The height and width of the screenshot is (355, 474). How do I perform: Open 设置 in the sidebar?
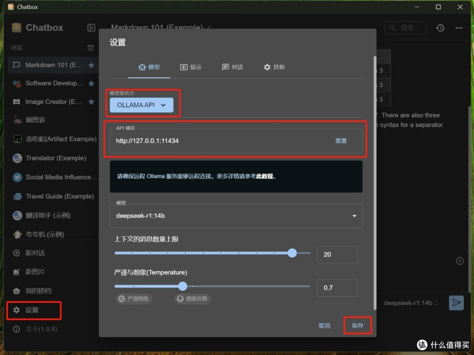click(x=32, y=310)
